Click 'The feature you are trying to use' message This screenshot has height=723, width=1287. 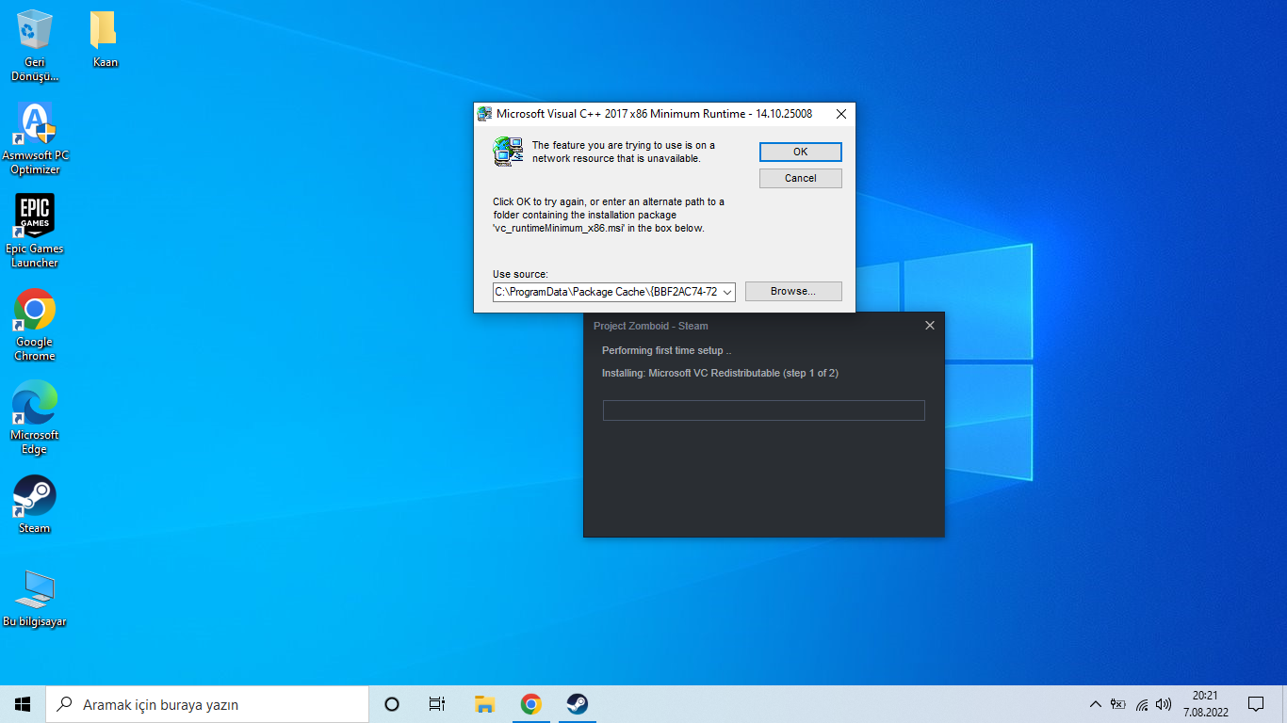624,152
